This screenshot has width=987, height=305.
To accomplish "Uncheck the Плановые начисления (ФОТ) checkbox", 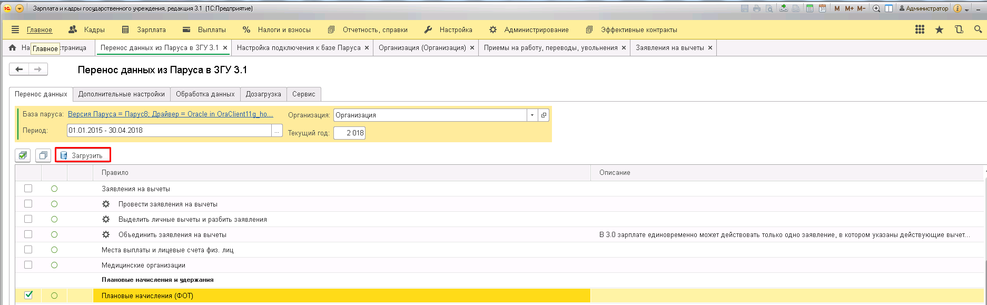I will click(x=28, y=296).
